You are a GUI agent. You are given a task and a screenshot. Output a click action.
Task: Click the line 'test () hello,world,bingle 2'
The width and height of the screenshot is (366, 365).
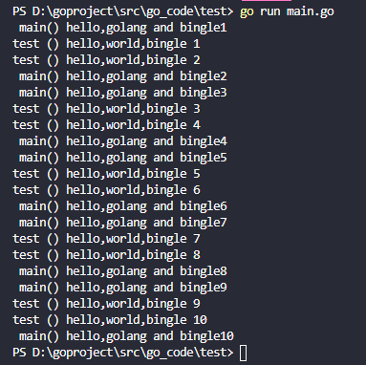106,60
